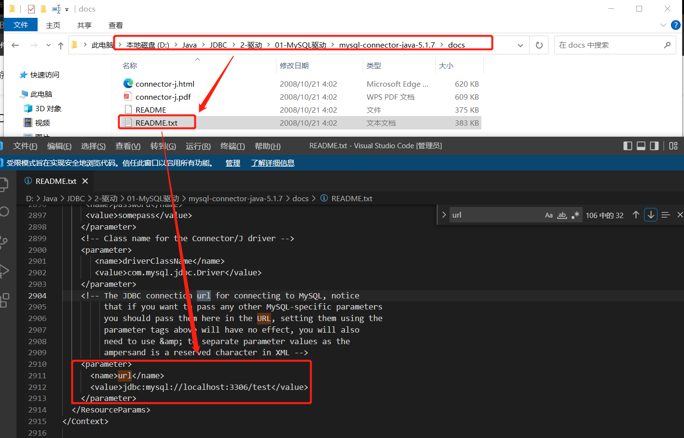Close the README.txt editor tab

click(85, 181)
